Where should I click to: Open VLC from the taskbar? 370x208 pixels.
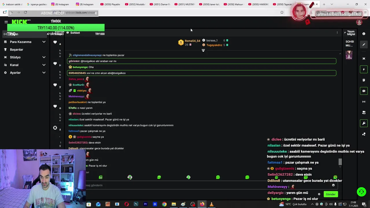click(x=212, y=204)
